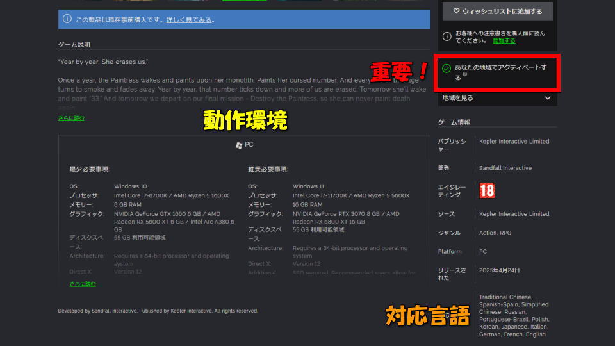This screenshot has height=346, width=615.
Task: Click the green checkmark activation icon
Action: tap(447, 69)
